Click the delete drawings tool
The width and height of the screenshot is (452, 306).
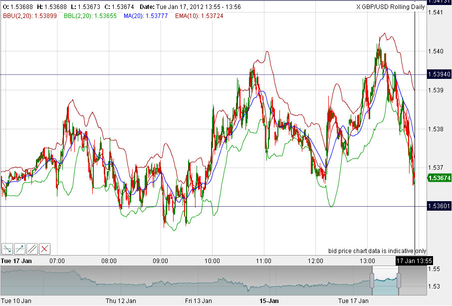43,248
